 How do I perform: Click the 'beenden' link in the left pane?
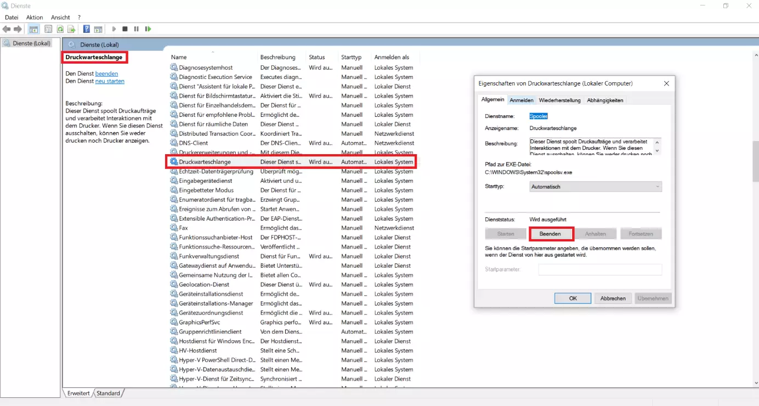click(106, 74)
